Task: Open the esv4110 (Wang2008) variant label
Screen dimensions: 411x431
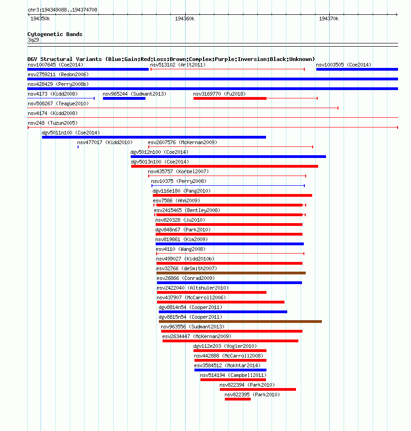Action: (181, 249)
